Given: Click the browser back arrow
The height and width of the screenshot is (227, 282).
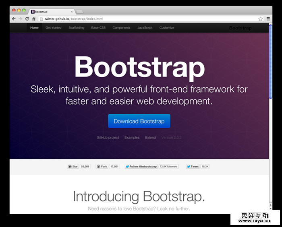Looking at the screenshot, I should pos(14,19).
